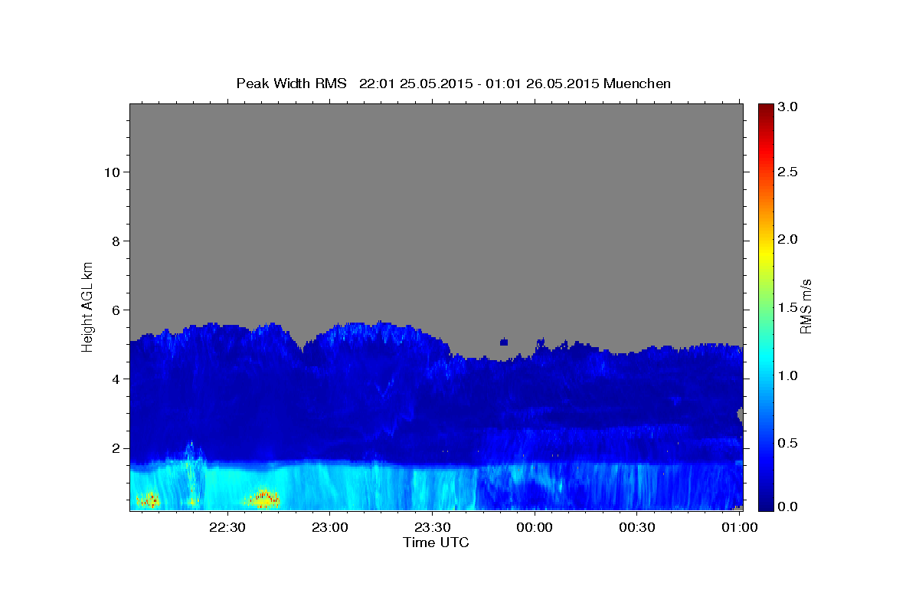Click the colorbar value 2.0
919x613 pixels.
point(787,239)
